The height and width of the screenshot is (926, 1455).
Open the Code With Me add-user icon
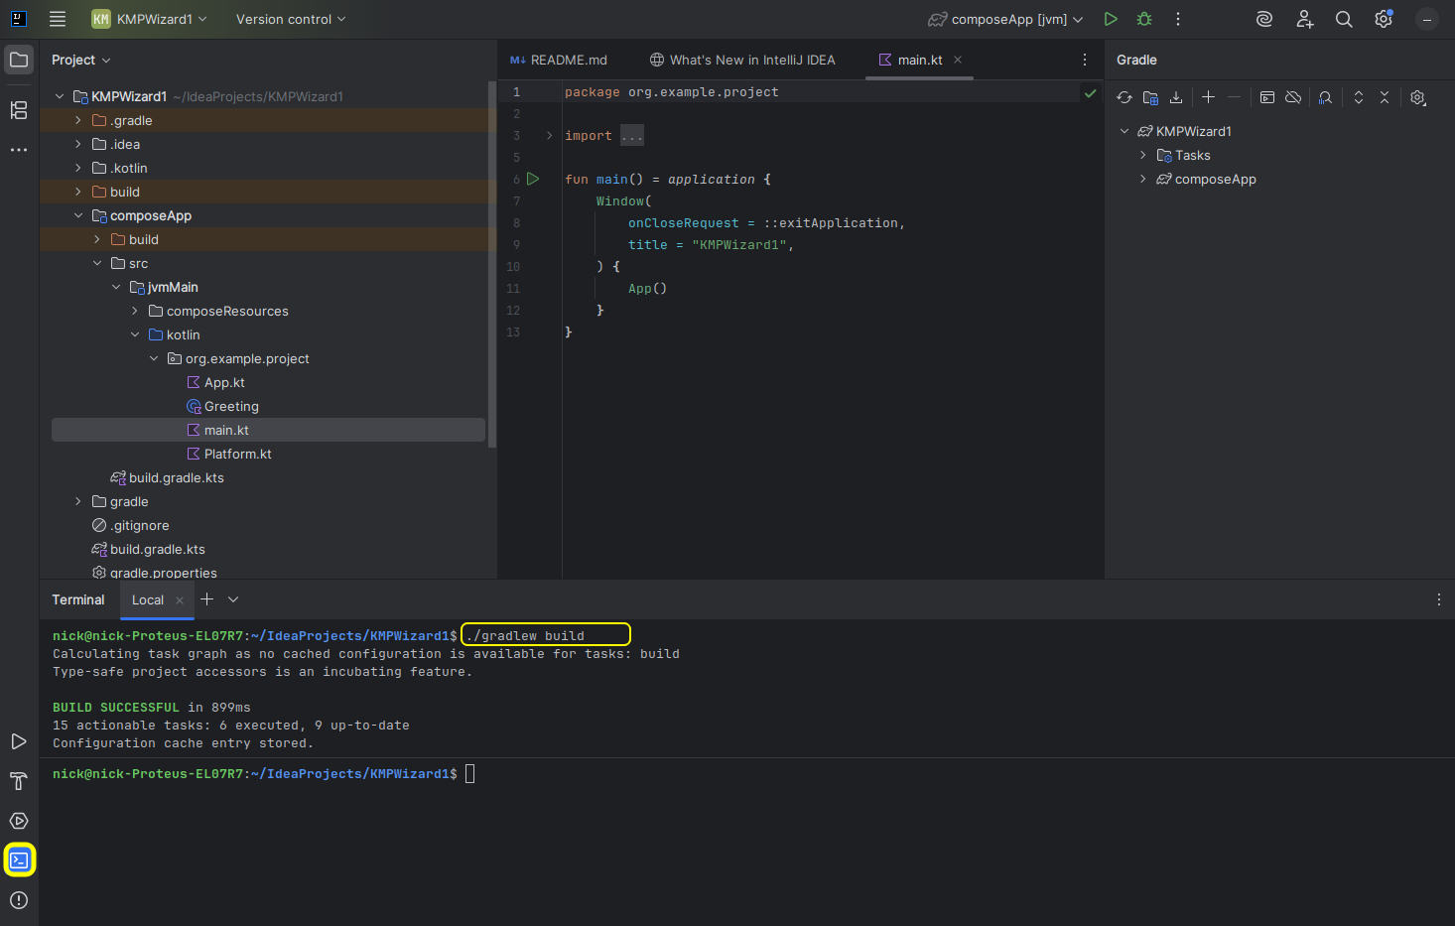click(x=1304, y=19)
